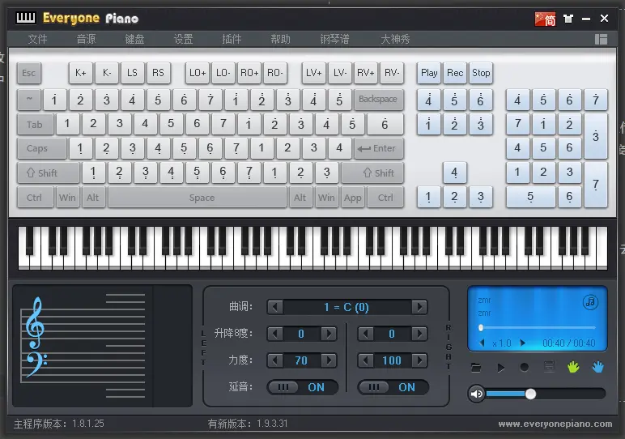
Task: Open the 键盘 menu
Action: click(134, 39)
